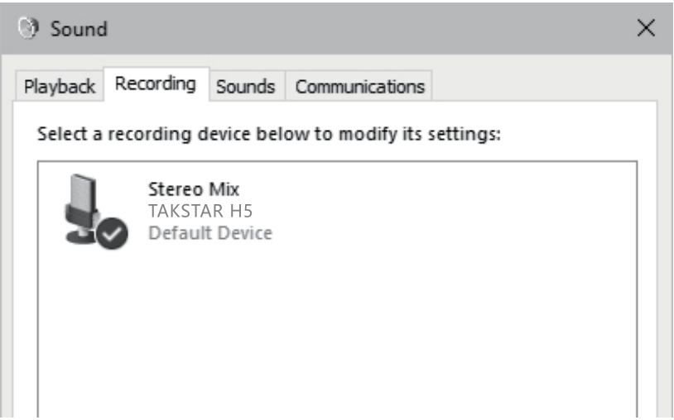The width and height of the screenshot is (674, 420).
Task: Select the Stereo Mix device name
Action: click(193, 189)
